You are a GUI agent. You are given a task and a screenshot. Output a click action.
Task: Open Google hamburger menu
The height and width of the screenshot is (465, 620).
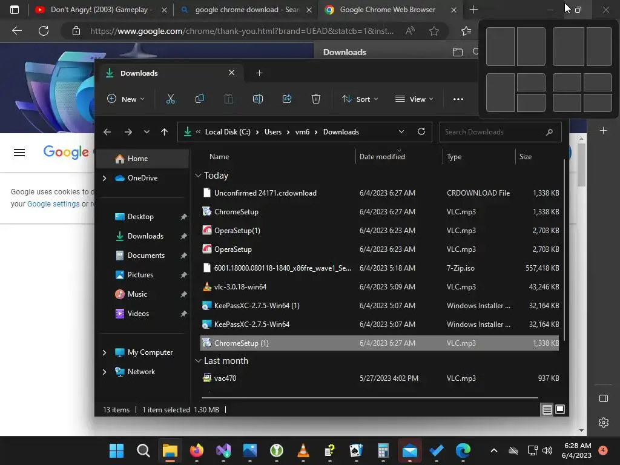19,152
